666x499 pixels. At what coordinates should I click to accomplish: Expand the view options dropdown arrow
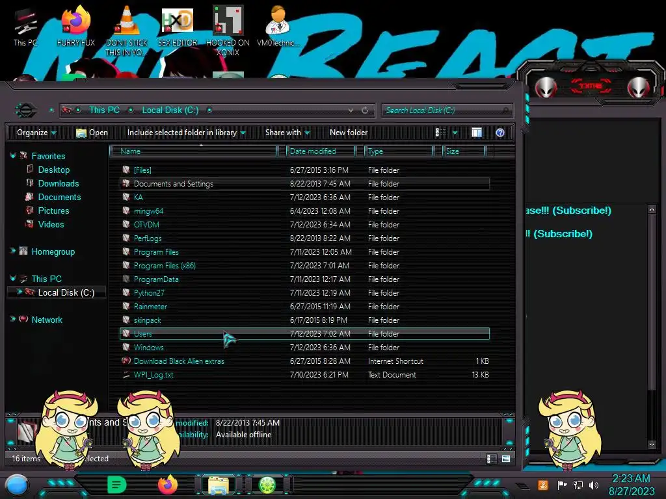coord(455,133)
